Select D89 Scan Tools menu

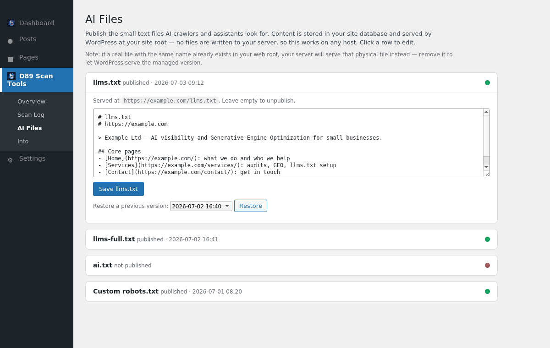[x=37, y=80]
